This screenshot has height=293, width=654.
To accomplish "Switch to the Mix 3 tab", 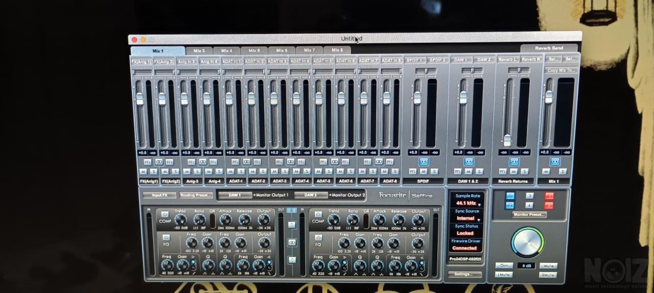I will coord(199,50).
